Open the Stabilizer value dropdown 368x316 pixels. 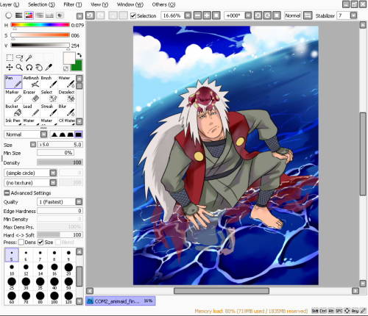point(353,15)
